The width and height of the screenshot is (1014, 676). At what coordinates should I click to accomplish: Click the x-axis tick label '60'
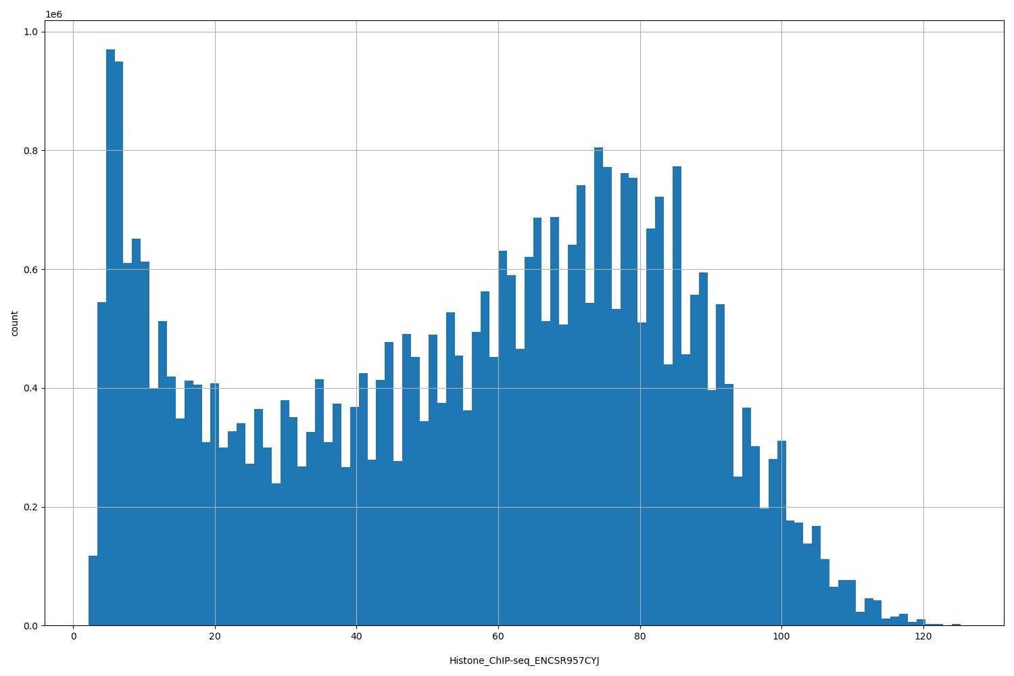[x=500, y=636]
